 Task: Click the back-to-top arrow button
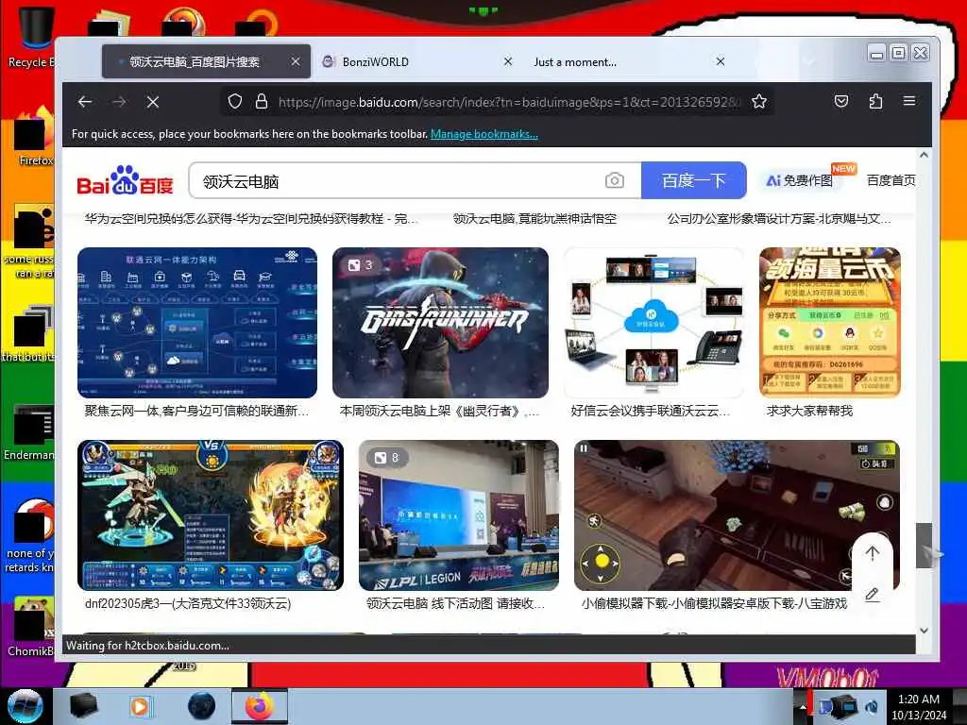point(872,553)
